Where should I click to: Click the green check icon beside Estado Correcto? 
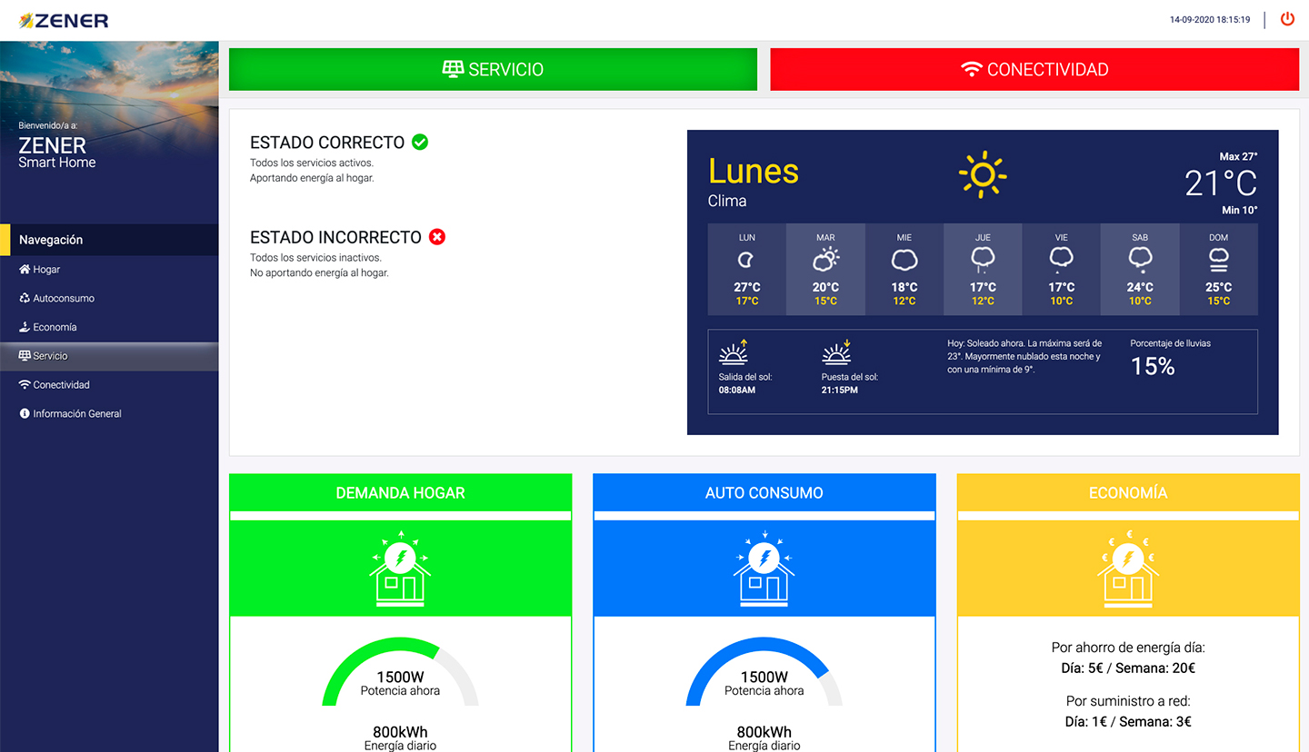click(x=419, y=142)
